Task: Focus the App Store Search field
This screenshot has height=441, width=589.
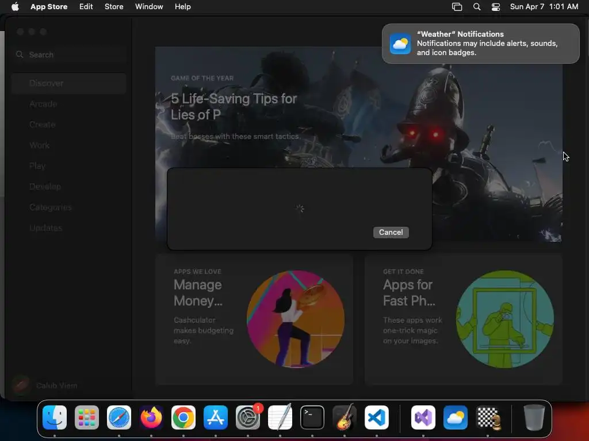Action: pyautogui.click(x=70, y=55)
